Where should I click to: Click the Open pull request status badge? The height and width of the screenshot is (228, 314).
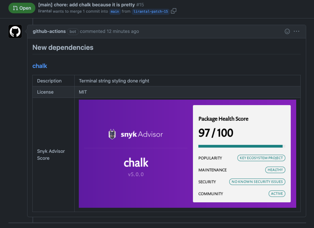pyautogui.click(x=22, y=8)
